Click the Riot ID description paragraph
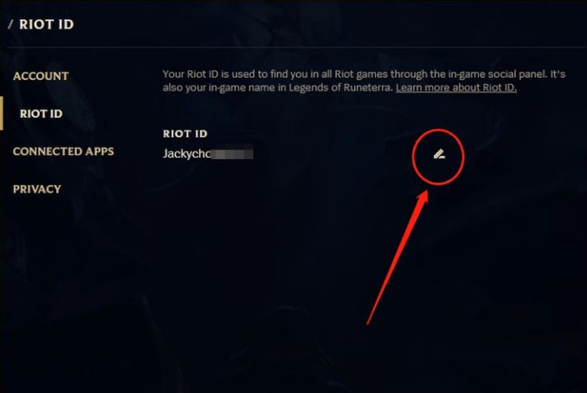587x393 pixels. pyautogui.click(x=364, y=81)
